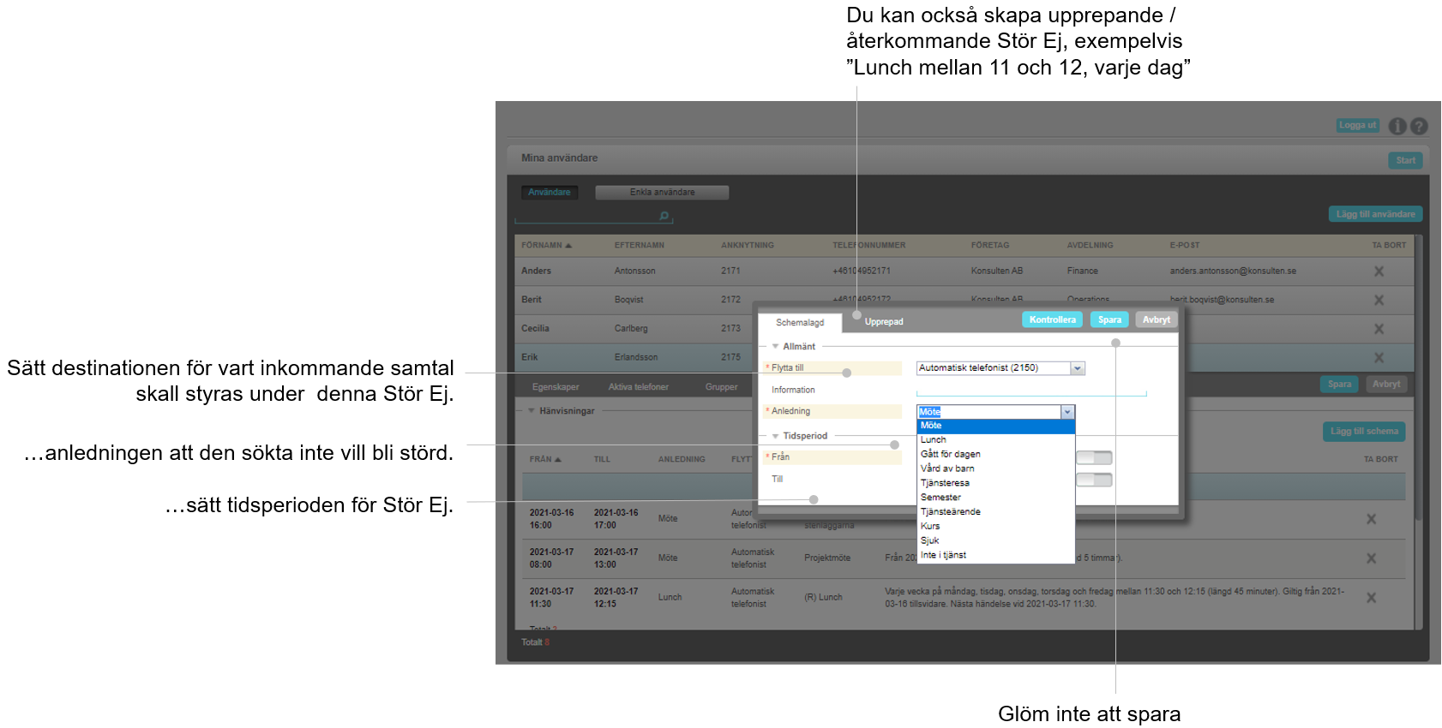Delete user Berit Boqvist with the X icon
Image resolution: width=1442 pixels, height=728 pixels.
coord(1379,301)
